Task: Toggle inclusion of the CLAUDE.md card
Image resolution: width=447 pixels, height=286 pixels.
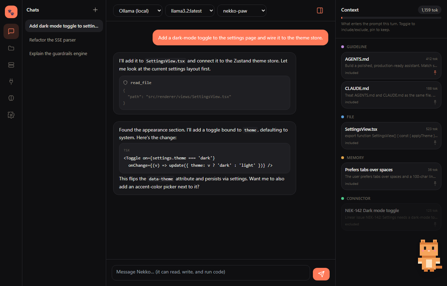Action: [352, 102]
